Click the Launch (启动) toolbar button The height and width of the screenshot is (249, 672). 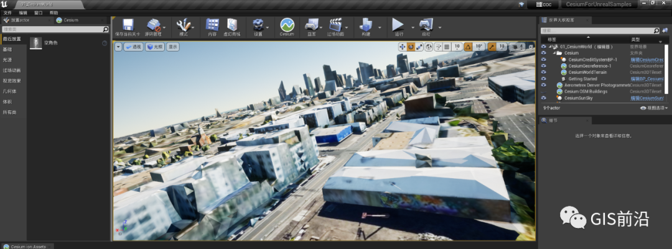pos(426,27)
